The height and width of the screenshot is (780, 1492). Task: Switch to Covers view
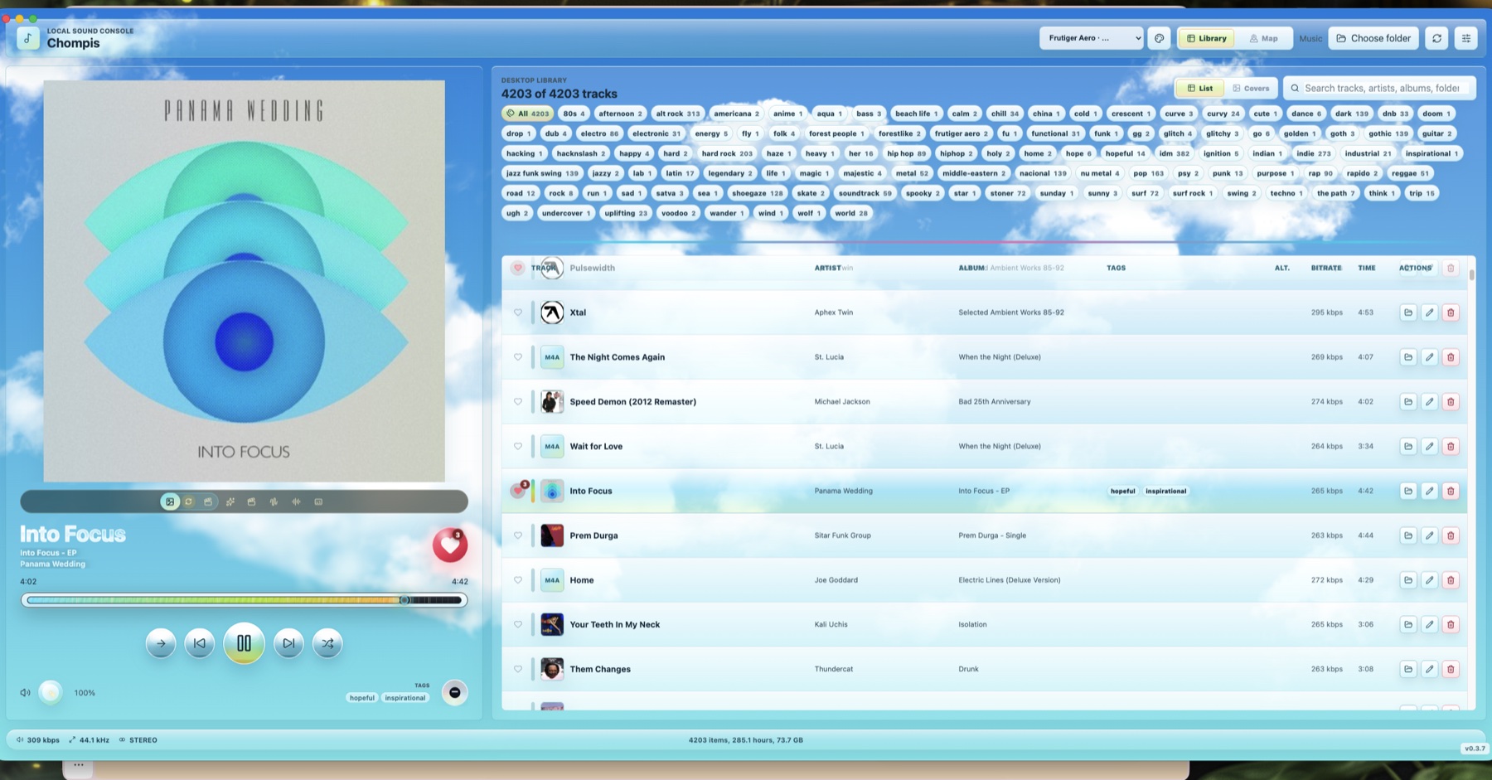tap(1251, 88)
